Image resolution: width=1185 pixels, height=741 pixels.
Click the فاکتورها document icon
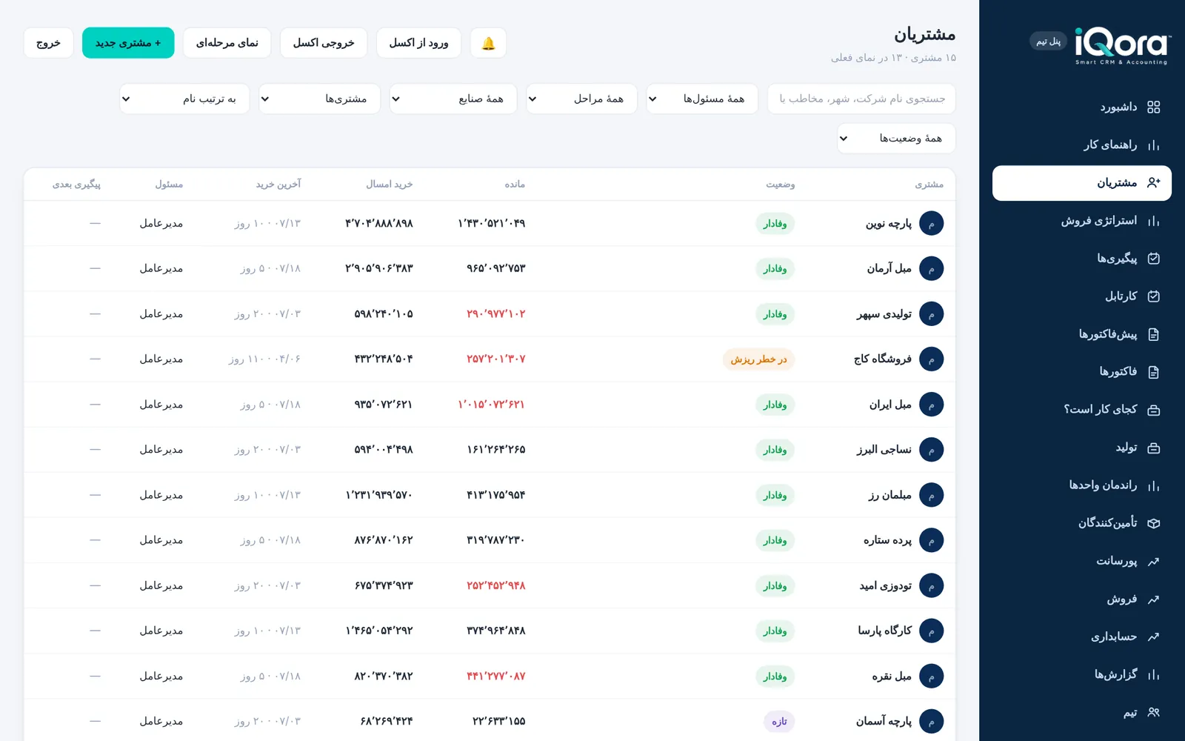[1153, 372]
